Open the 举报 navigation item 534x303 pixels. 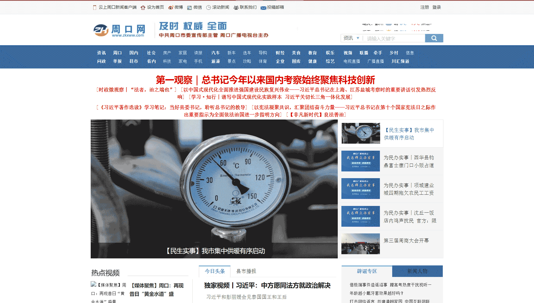pyautogui.click(x=117, y=61)
